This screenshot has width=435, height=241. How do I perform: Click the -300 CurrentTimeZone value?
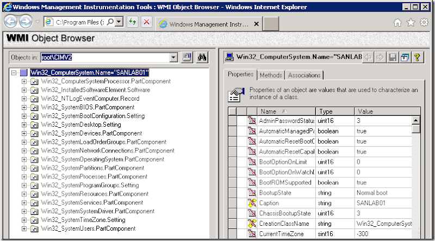pos(362,234)
